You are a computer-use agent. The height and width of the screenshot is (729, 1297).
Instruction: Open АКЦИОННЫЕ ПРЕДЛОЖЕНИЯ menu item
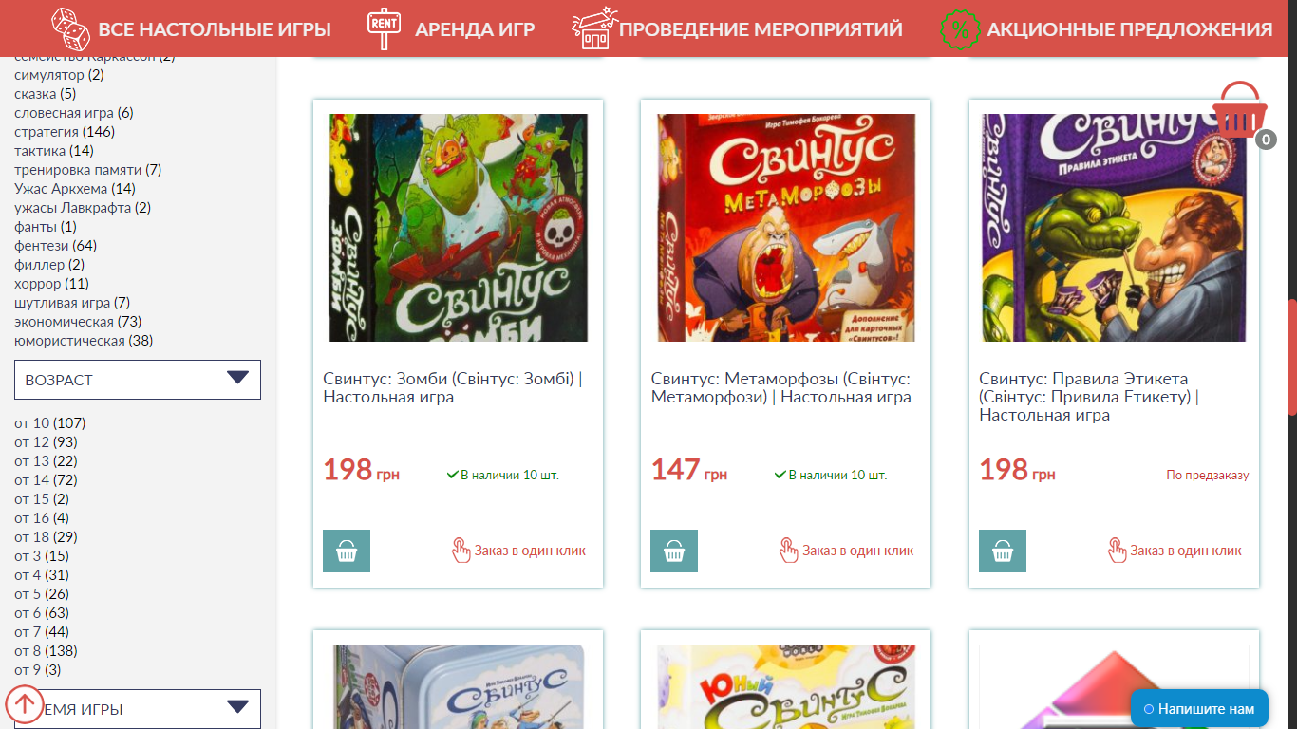(x=1129, y=29)
